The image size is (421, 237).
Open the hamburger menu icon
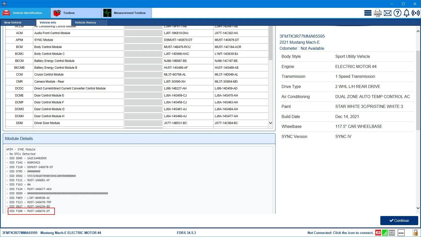pos(368,13)
